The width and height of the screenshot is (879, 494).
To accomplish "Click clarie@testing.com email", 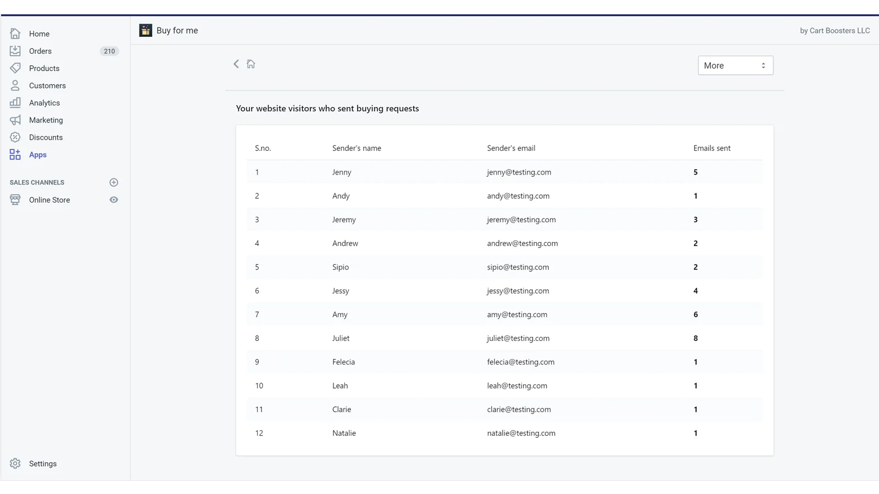I will [519, 409].
